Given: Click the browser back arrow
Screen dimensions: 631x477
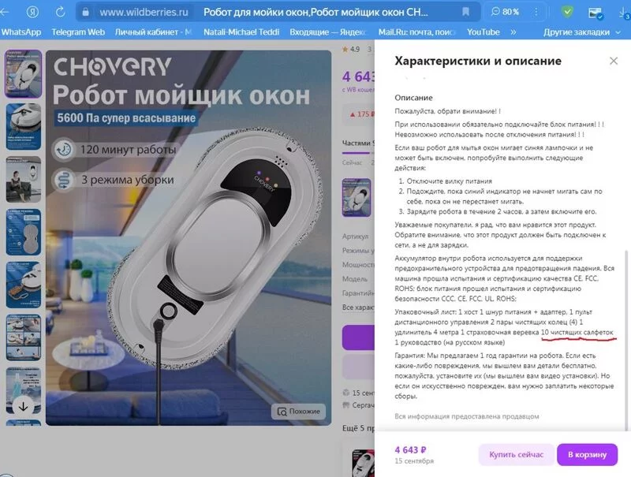Looking at the screenshot, I should (5, 12).
